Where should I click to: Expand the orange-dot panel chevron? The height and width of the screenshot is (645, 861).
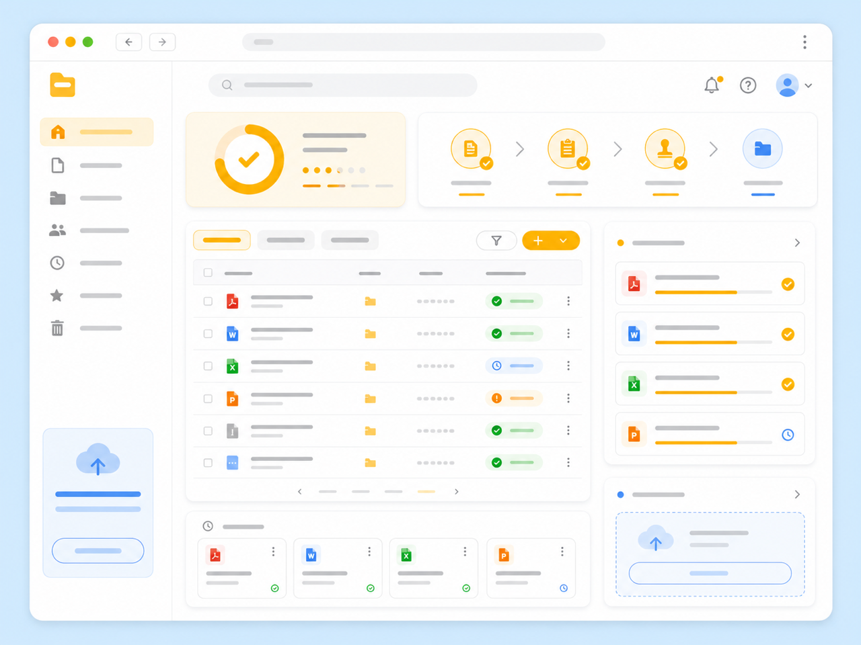coord(797,243)
